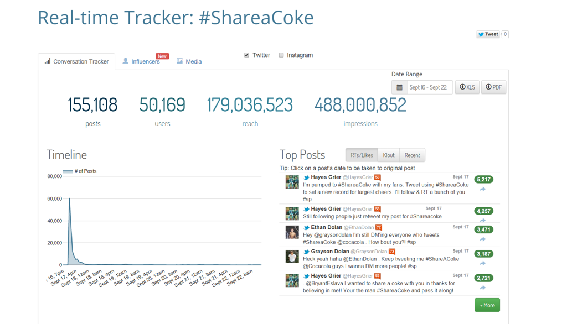
Task: Open the Ethan Dolan name link
Action: pyautogui.click(x=327, y=228)
